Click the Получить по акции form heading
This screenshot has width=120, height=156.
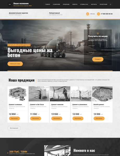tap(98, 36)
